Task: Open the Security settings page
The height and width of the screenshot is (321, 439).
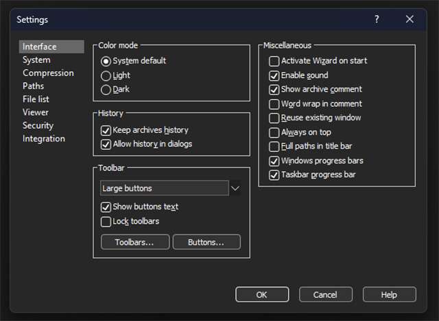Action: tap(38, 126)
